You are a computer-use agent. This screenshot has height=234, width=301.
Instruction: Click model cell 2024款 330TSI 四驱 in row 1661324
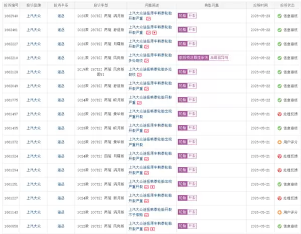pyautogui.click(x=101, y=156)
